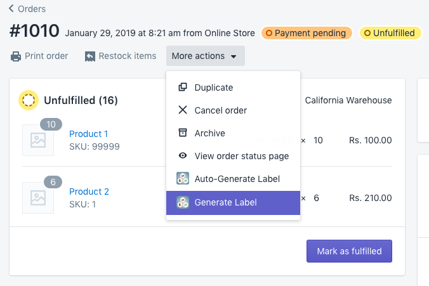The height and width of the screenshot is (286, 429).
Task: Click the back chevron next to Orders
Action: tap(11, 9)
